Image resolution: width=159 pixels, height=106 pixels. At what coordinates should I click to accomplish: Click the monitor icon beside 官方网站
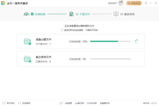[4, 103]
